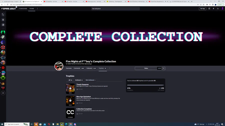Open the Timely Hangover trophy thumbnail
Image resolution: width=225 pixels, height=126 pixels.
70,89
